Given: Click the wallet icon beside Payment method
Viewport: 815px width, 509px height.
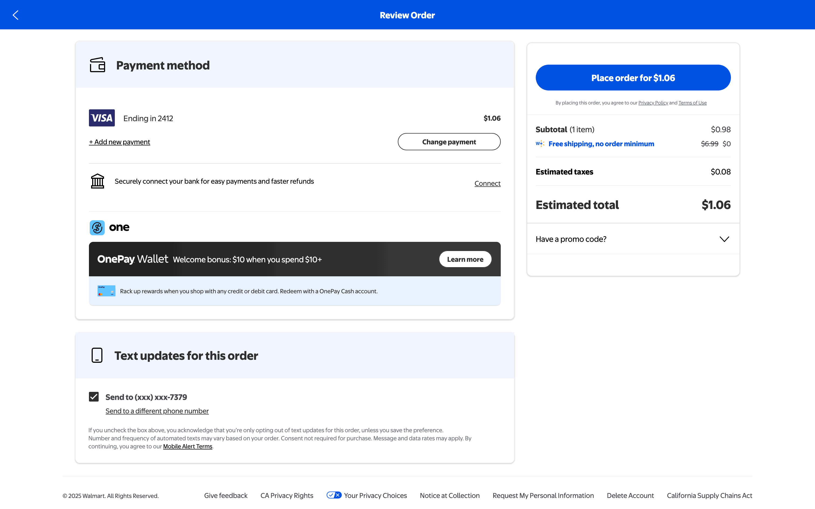Looking at the screenshot, I should 97,65.
